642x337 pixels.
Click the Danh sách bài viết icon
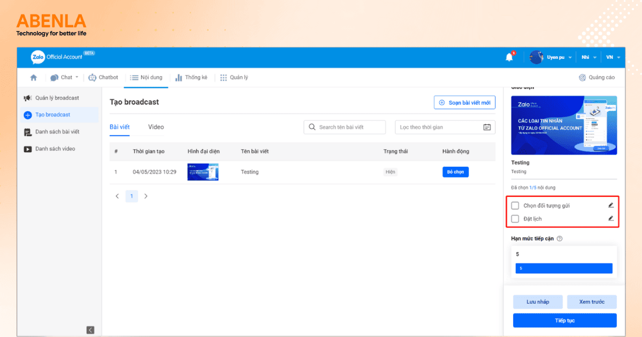[28, 132]
